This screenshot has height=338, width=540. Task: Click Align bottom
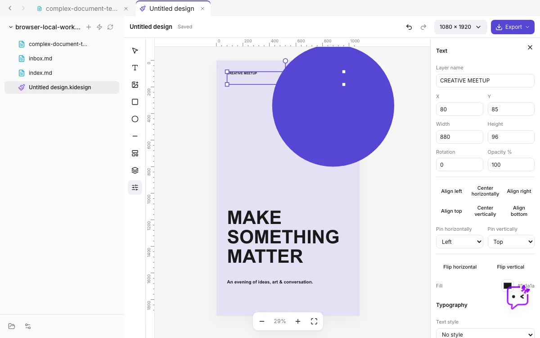tap(519, 211)
